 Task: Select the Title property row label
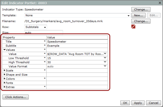click(x=9, y=42)
